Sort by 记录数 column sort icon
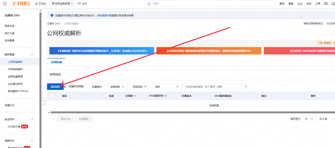Image resolution: width=335 pixels, height=148 pixels. [x=135, y=96]
